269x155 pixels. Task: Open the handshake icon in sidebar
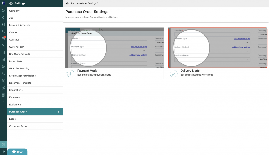coord(3,67)
